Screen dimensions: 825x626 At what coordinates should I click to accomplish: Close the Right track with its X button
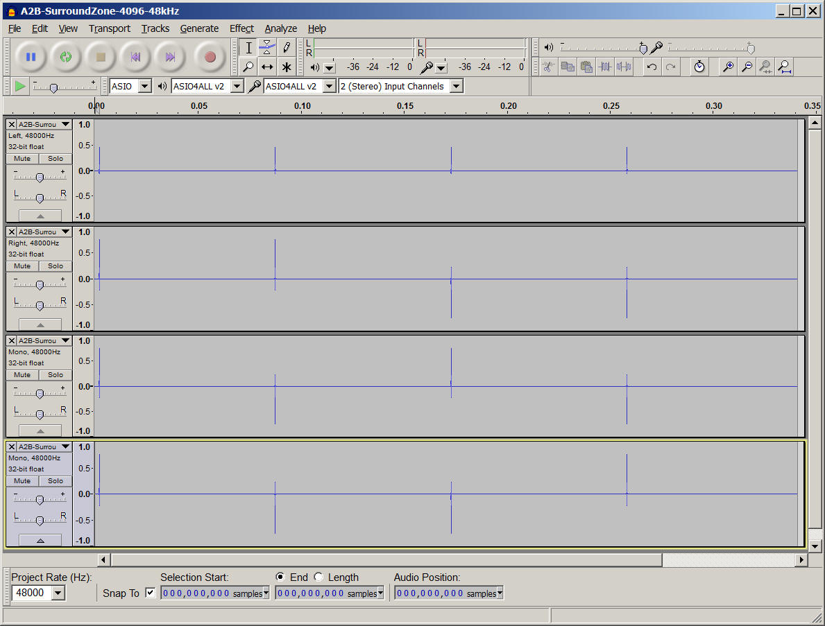pyautogui.click(x=12, y=232)
